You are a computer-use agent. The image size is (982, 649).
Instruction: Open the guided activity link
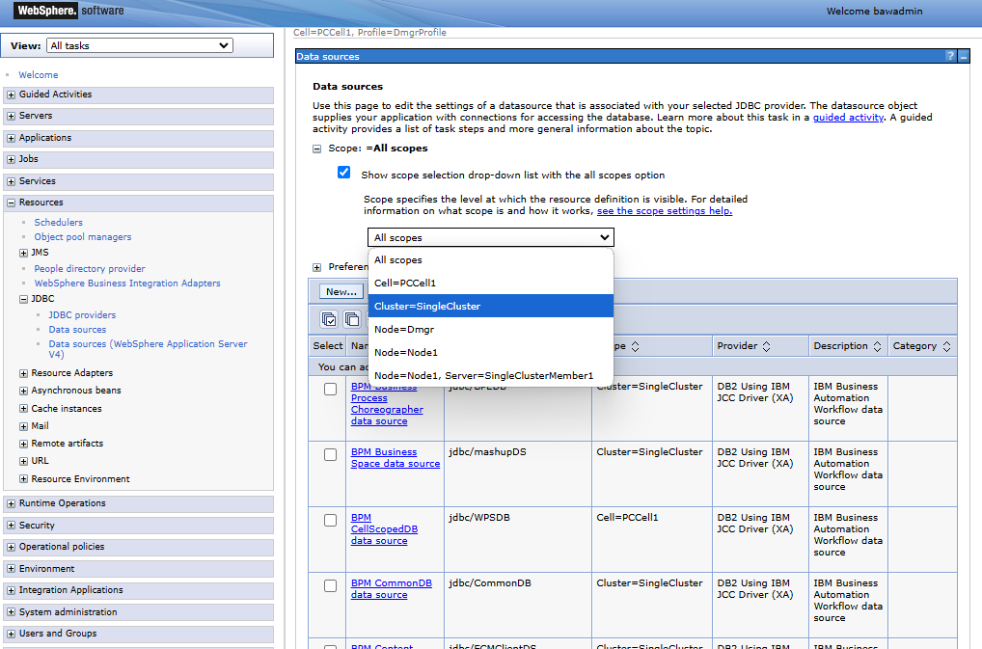point(848,117)
